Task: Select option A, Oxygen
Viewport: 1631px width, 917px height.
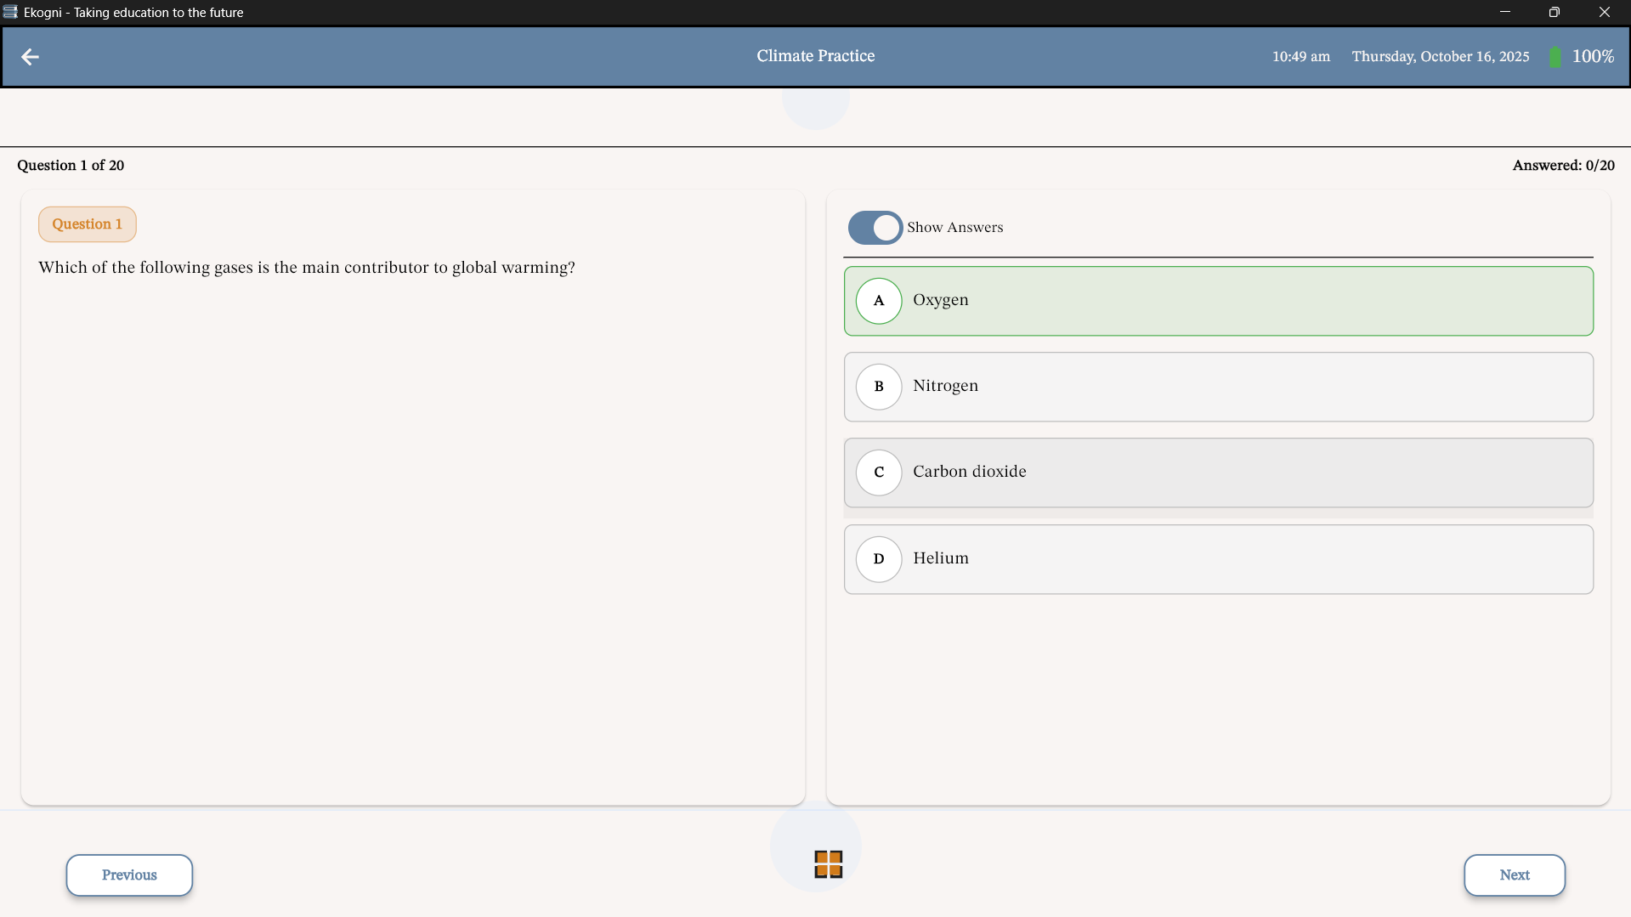Action: pos(1218,301)
